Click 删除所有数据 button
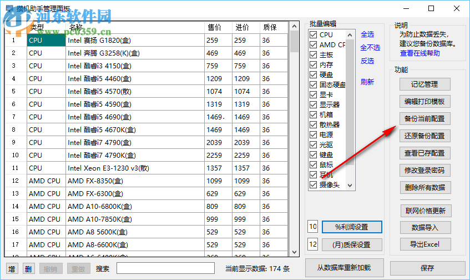 tap(425, 188)
